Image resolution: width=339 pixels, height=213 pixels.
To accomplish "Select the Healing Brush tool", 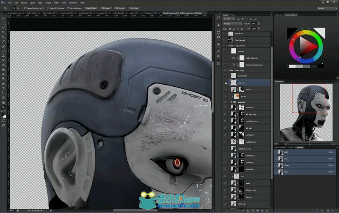I will pos(3,46).
